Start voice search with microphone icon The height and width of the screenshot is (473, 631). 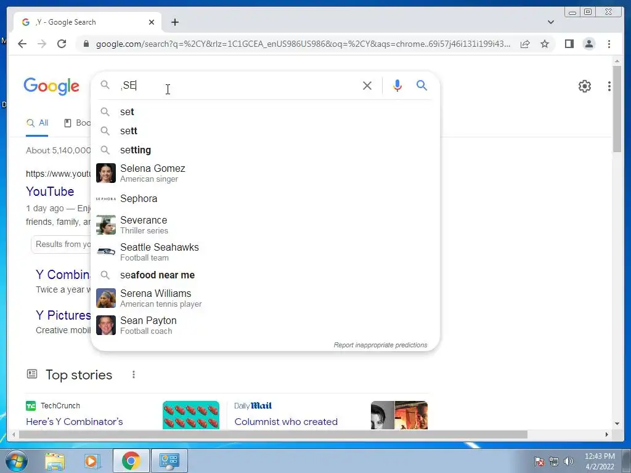pyautogui.click(x=397, y=85)
